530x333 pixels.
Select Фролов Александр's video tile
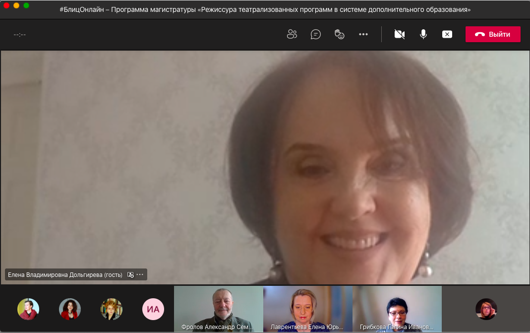pos(219,309)
